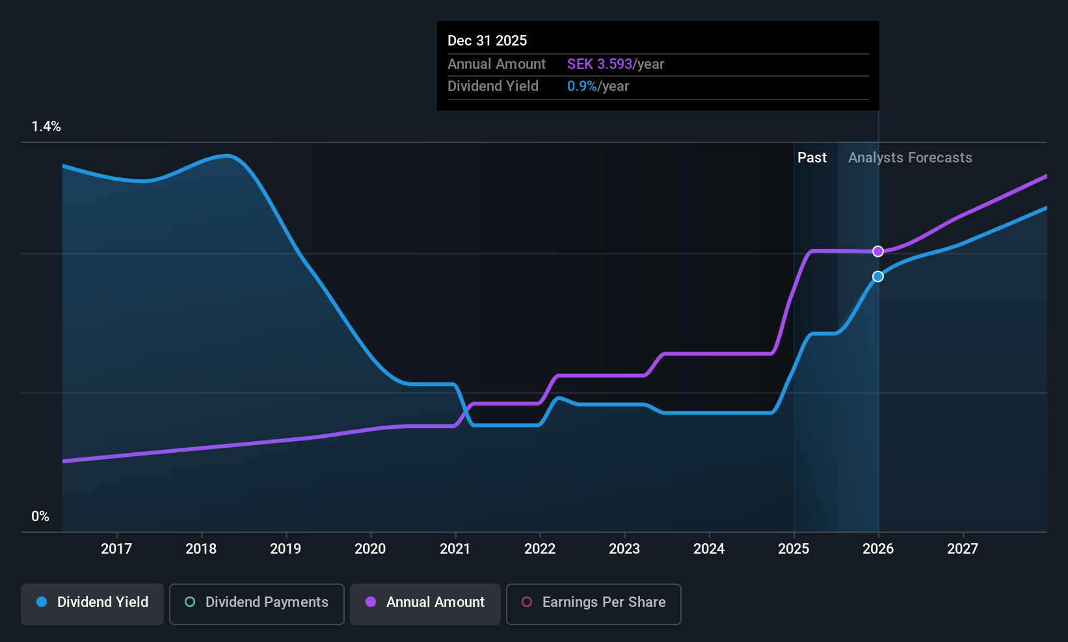Click the 2026 x-axis label
The image size is (1068, 642).
878,549
